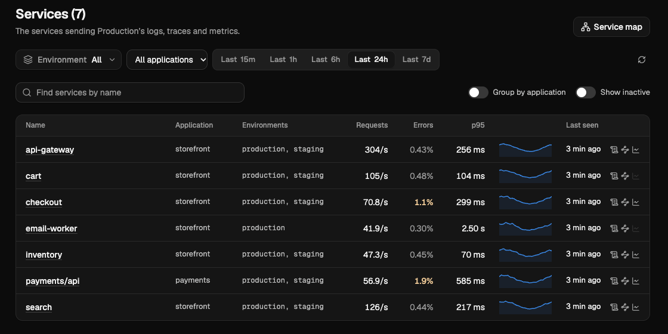The image size is (668, 334).
Task: Open the checkout service link
Action: tap(44, 202)
